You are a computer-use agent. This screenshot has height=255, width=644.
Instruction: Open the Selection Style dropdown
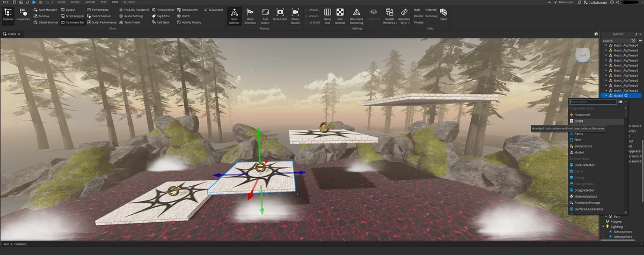(404, 16)
